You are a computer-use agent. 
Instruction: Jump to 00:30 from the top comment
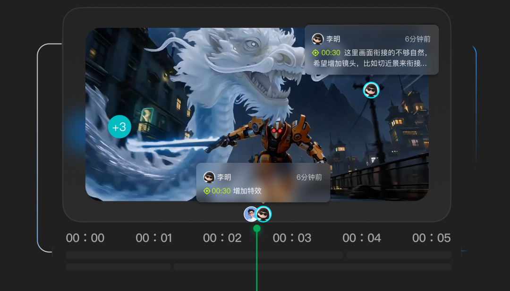coord(331,53)
